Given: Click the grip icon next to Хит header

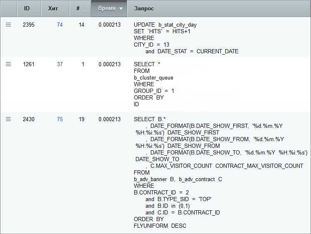Looking at the screenshot, I should tap(64, 9).
